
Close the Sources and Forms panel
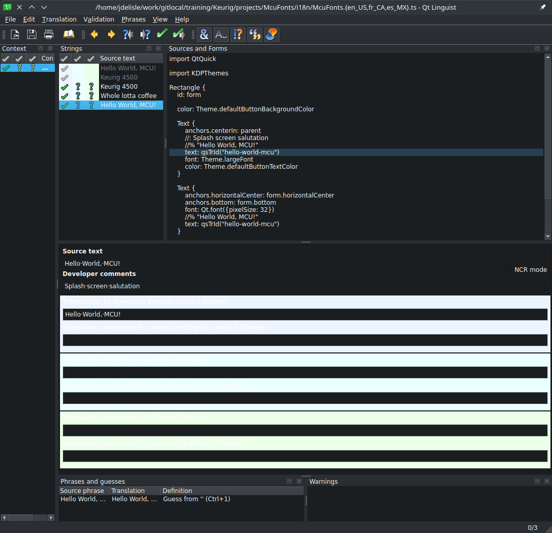click(547, 48)
